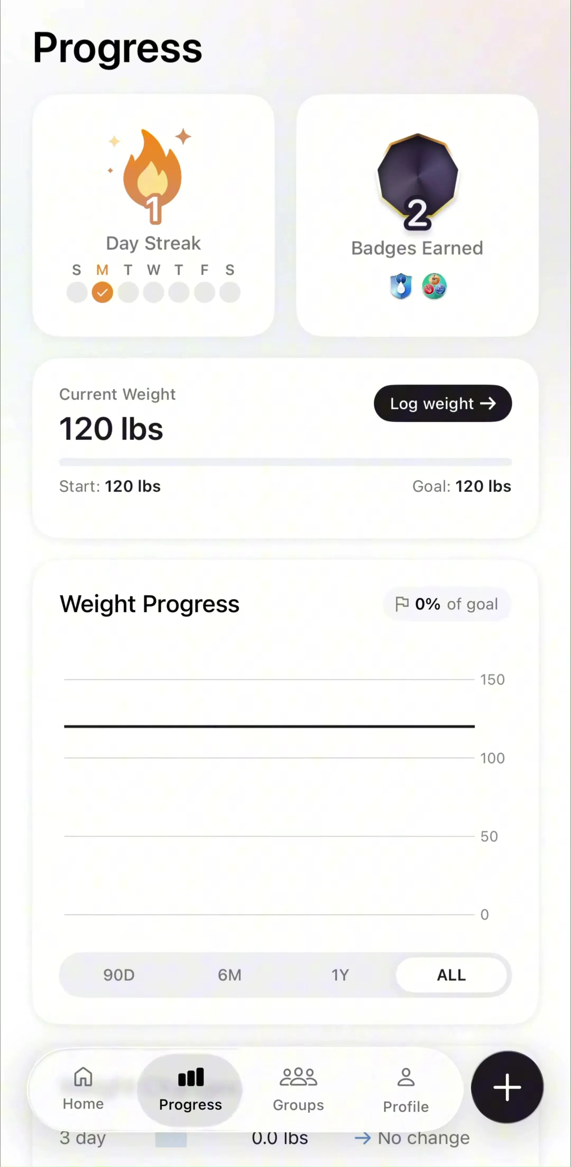The height and width of the screenshot is (1167, 571).
Task: Tap the black plus add button
Action: pos(507,1087)
